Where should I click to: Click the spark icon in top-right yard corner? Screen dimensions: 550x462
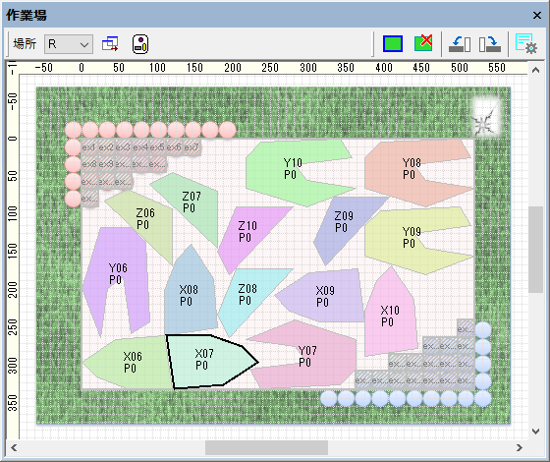(486, 118)
